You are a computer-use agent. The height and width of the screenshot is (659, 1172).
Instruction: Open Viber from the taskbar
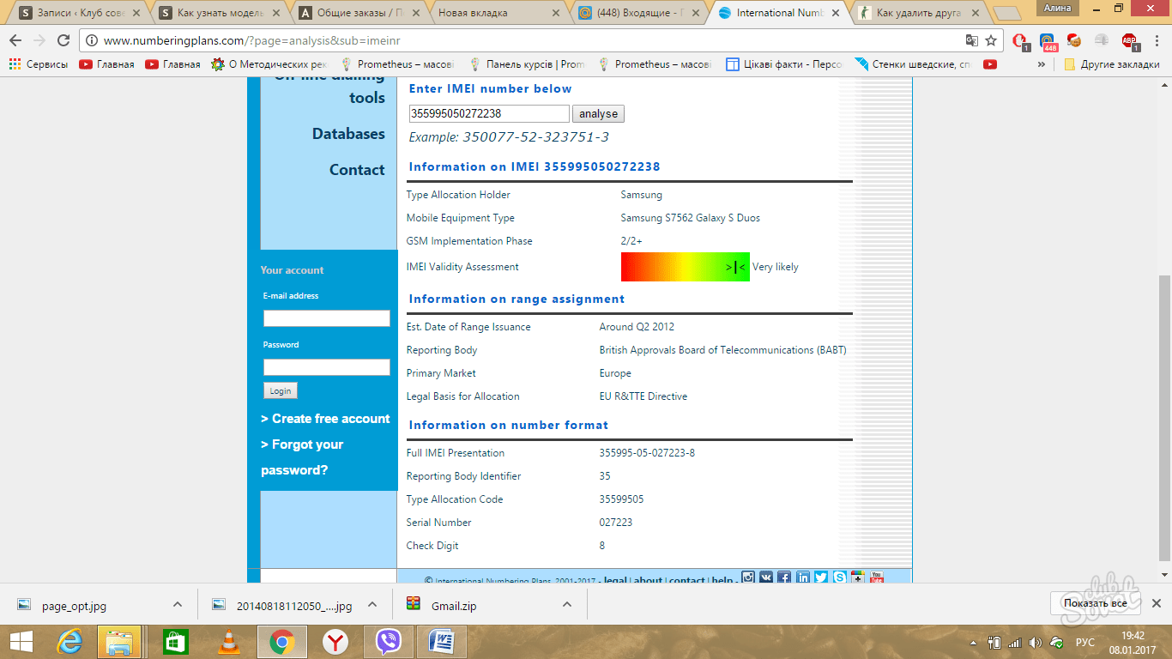pyautogui.click(x=389, y=641)
